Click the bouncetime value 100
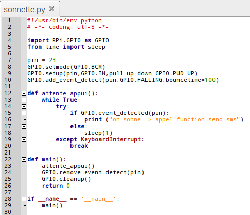The width and height of the screenshot is (250, 215). tap(210, 80)
